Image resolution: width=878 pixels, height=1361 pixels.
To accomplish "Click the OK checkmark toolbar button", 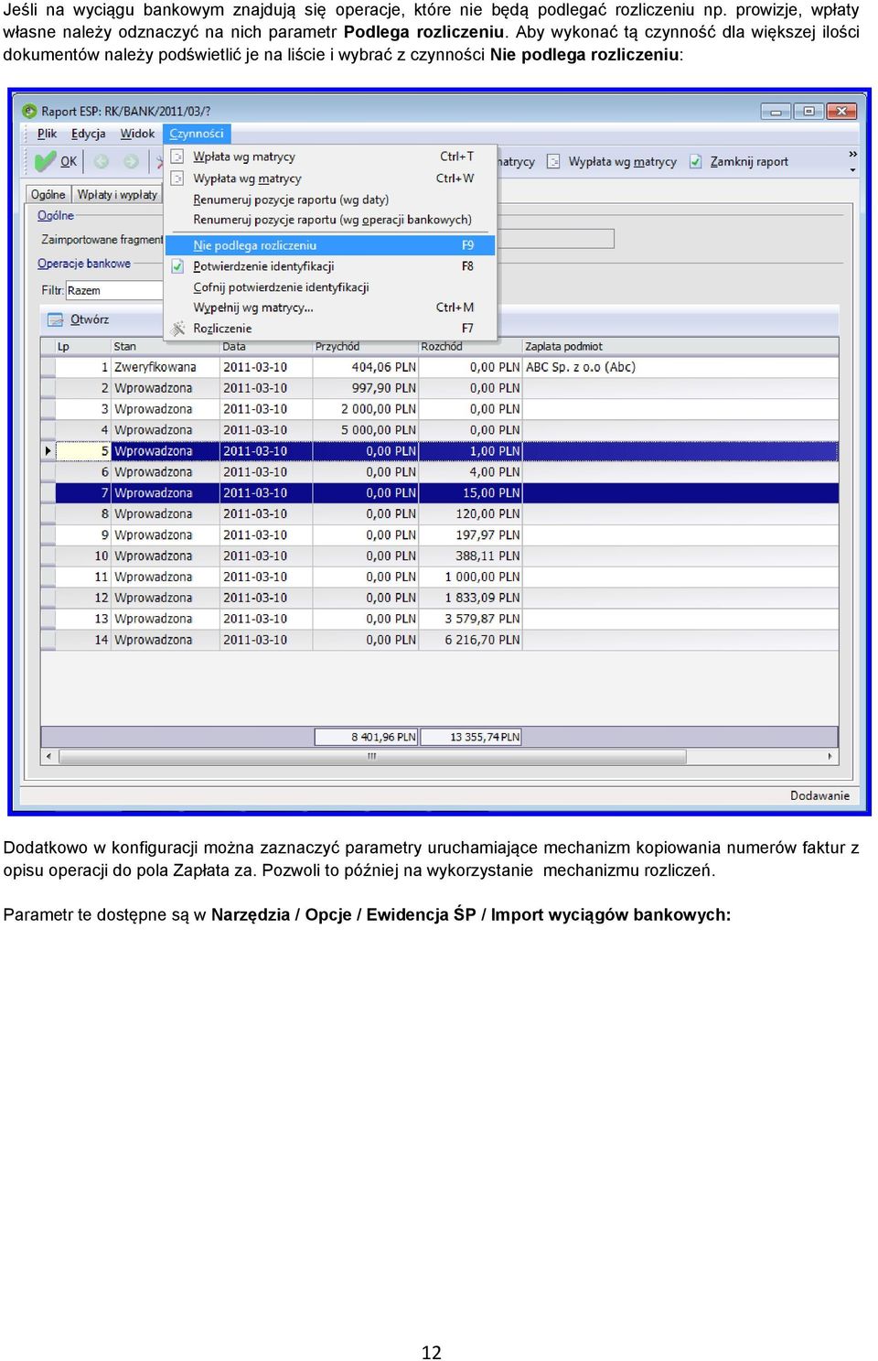I will (56, 162).
